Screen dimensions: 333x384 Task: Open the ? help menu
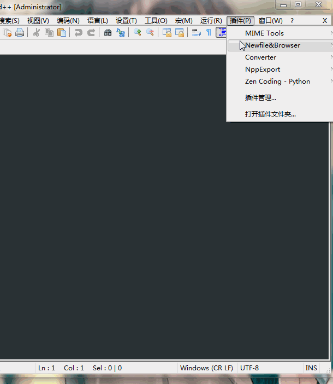click(x=292, y=21)
